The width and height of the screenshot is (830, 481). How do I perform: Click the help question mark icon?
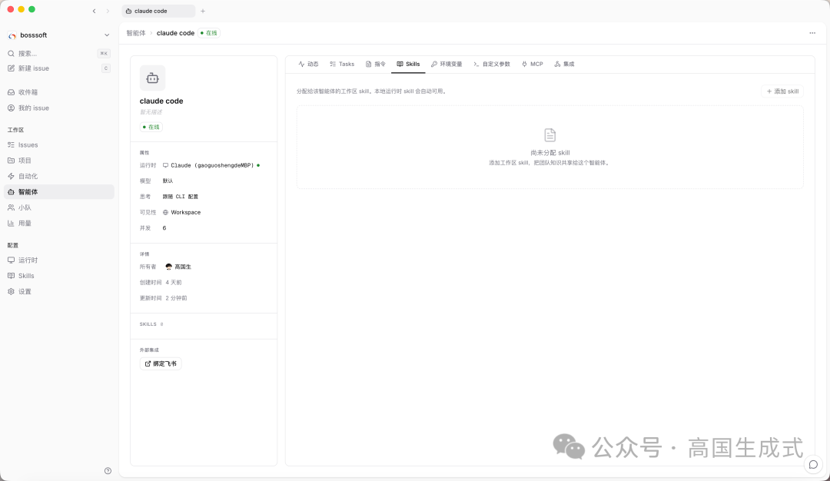click(108, 471)
